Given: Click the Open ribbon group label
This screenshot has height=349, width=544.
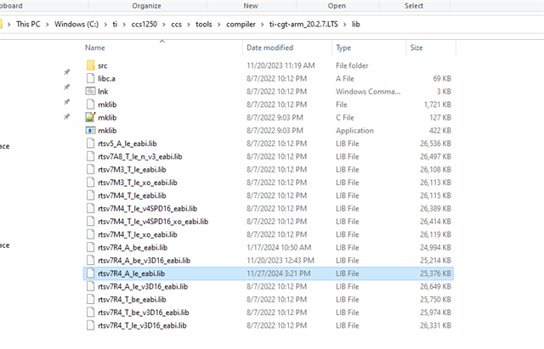Looking at the screenshot, I should [x=337, y=6].
